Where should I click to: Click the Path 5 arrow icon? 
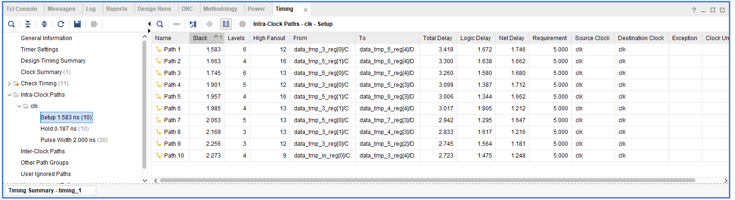[x=159, y=97]
